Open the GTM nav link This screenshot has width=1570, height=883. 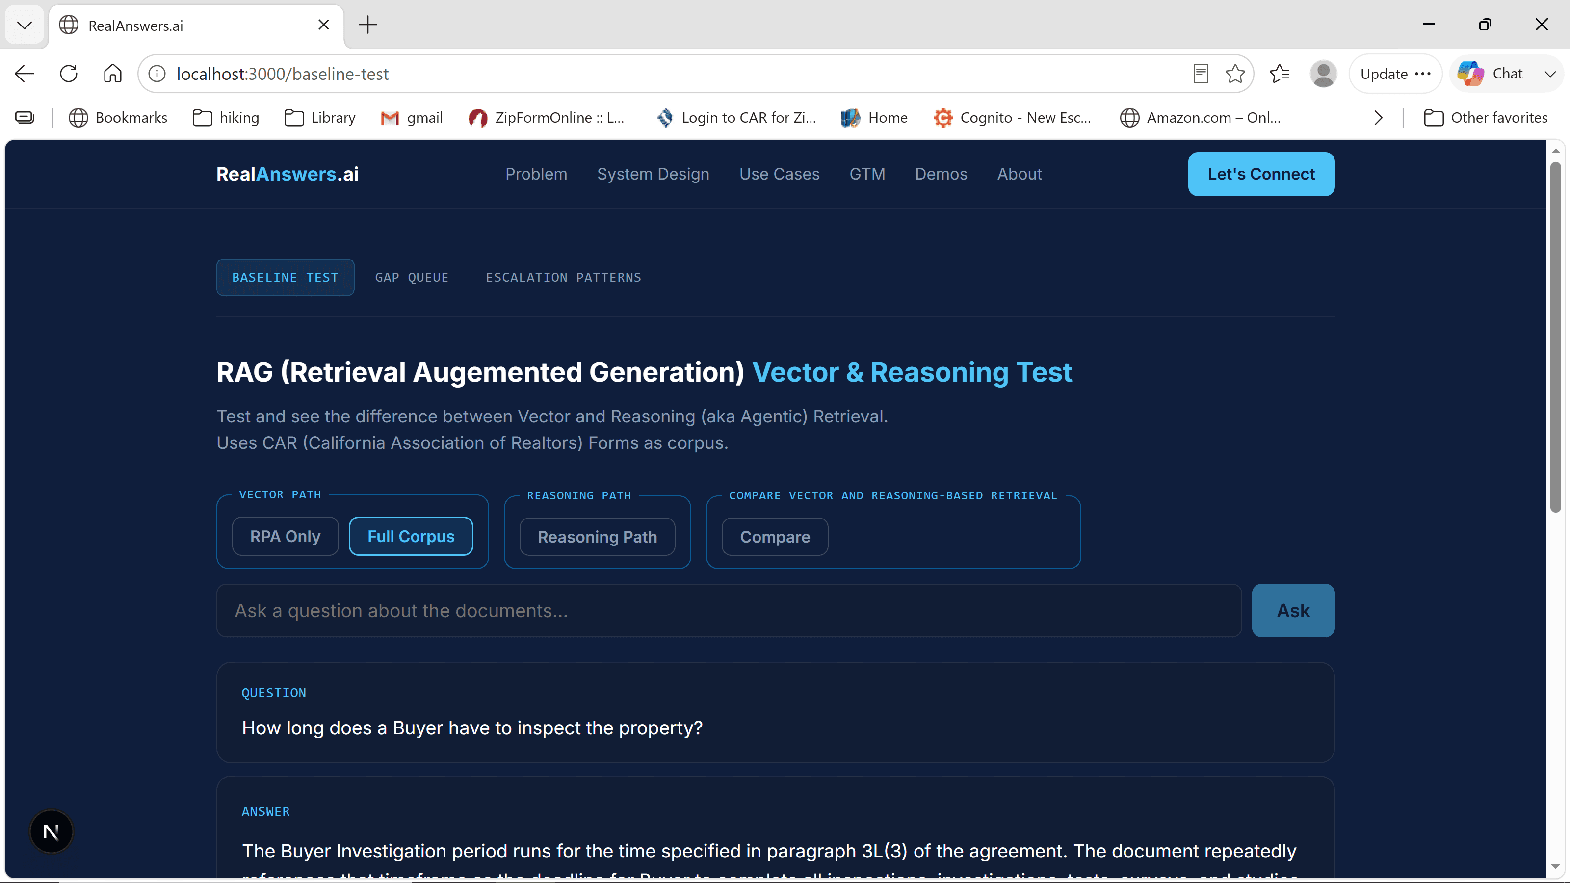pos(867,174)
